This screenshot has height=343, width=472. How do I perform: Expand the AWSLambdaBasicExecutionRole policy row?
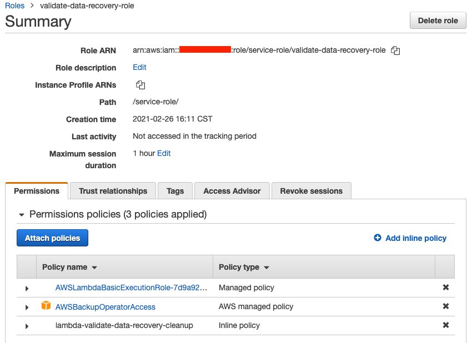[x=27, y=287]
